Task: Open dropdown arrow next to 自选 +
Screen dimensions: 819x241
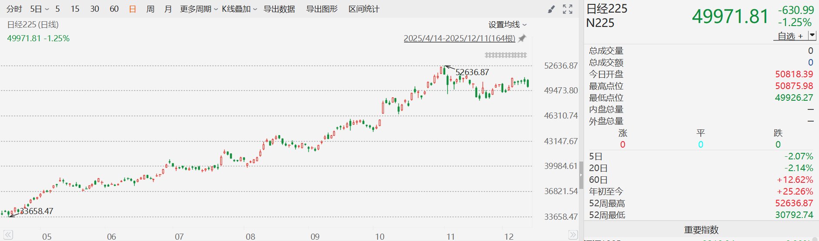Action: [812, 35]
